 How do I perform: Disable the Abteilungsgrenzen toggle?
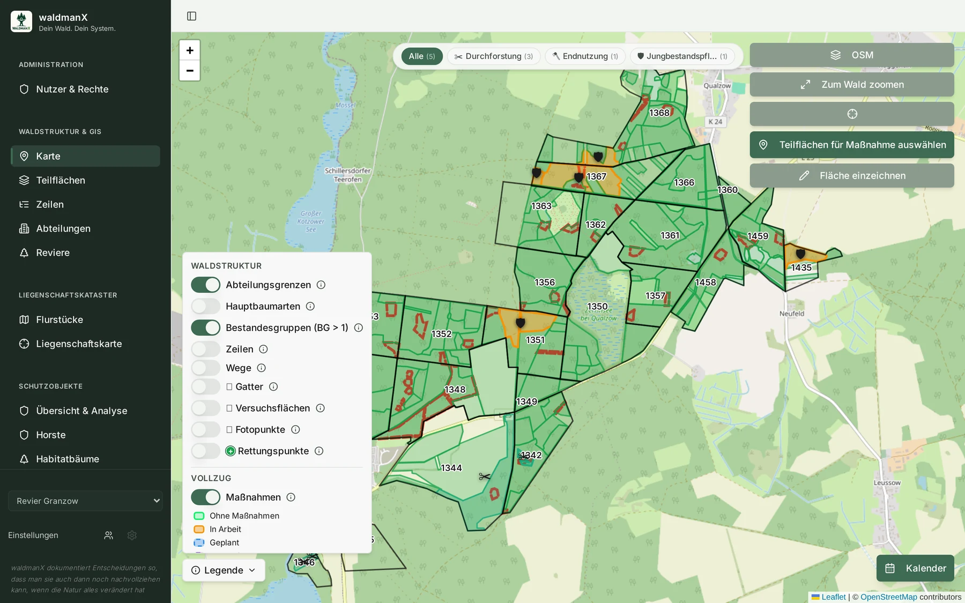[x=206, y=285]
